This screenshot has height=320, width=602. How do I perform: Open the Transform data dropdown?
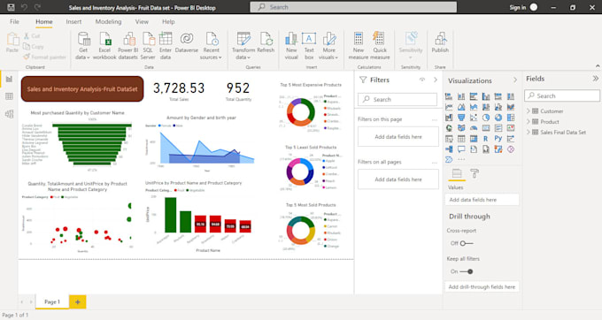[x=243, y=46]
